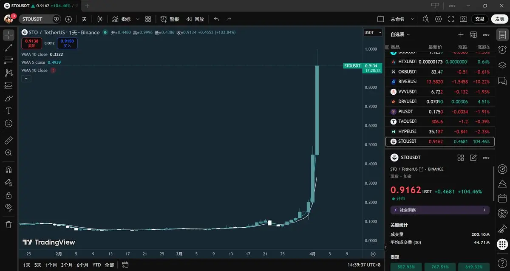
Task: Select the text annotation tool
Action: click(8, 110)
